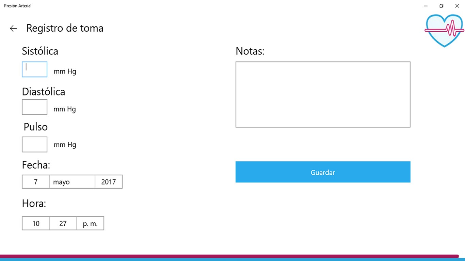Click the Diastólica input field

click(x=34, y=107)
